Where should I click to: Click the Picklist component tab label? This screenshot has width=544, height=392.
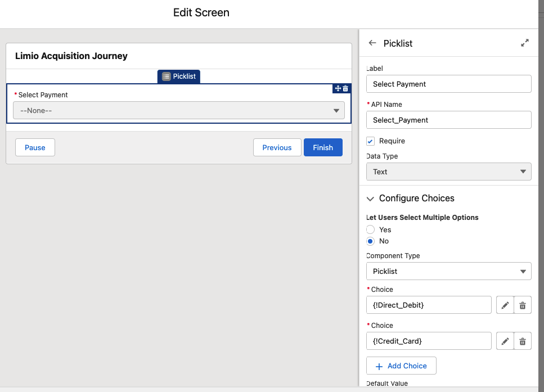(179, 76)
